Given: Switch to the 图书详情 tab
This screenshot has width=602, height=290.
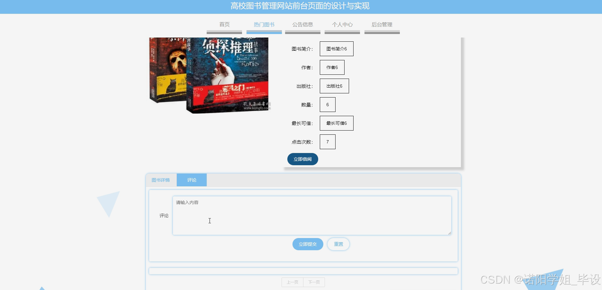Looking at the screenshot, I should (x=161, y=180).
